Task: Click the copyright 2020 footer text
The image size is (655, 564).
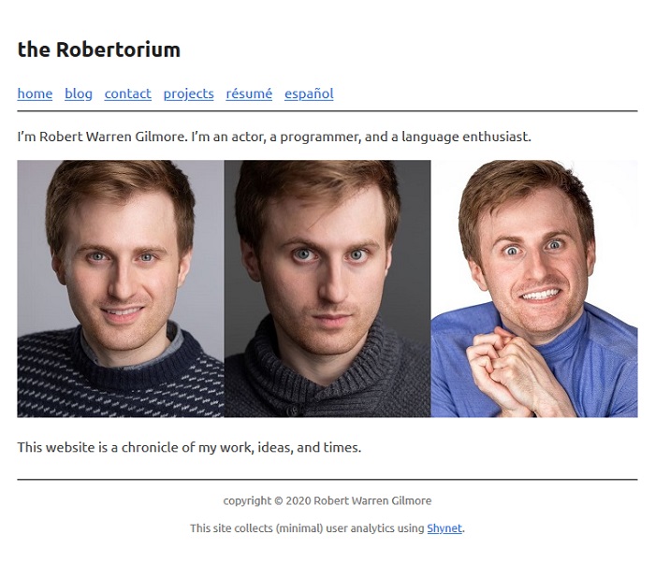Action: click(327, 500)
